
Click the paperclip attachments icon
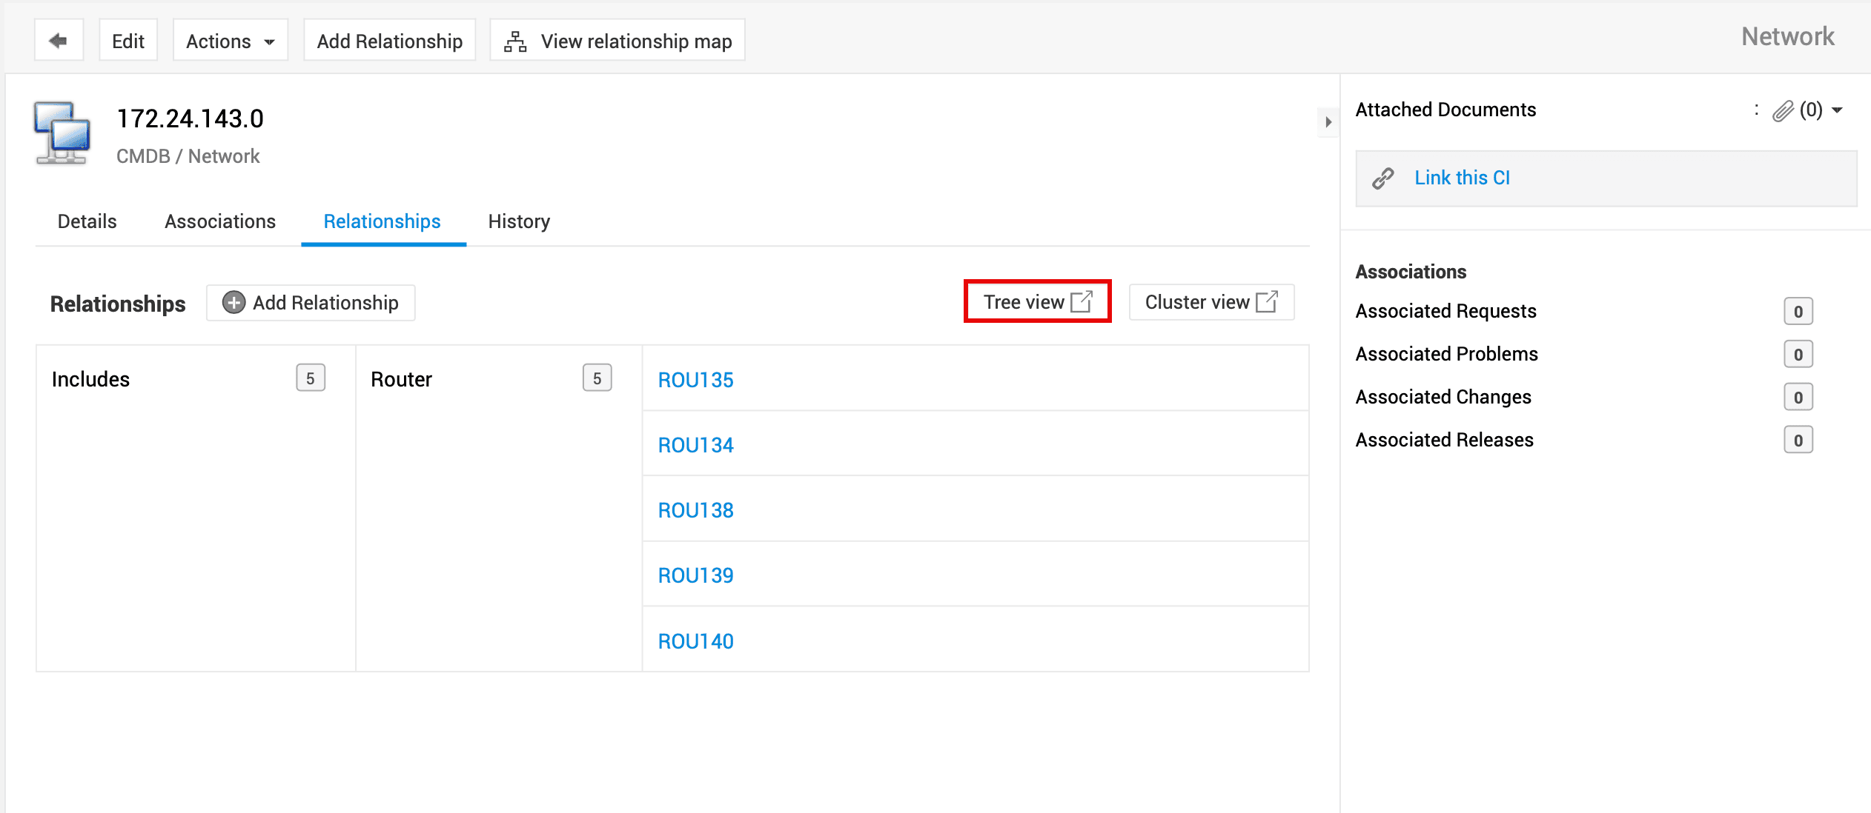pyautogui.click(x=1782, y=111)
